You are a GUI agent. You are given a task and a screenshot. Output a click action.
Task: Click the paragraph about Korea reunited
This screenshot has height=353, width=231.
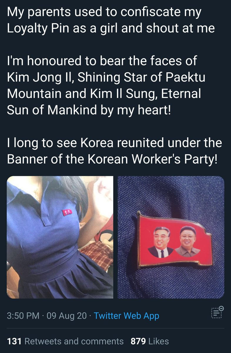click(114, 151)
